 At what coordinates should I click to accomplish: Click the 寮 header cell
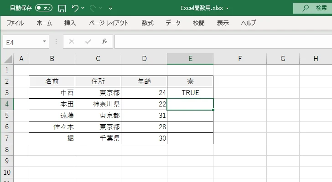(190, 81)
